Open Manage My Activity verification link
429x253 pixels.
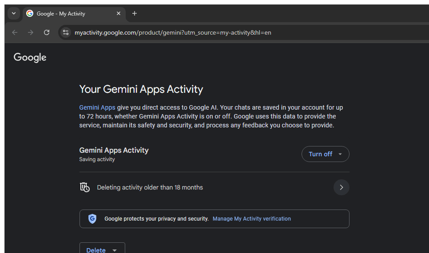pos(252,219)
